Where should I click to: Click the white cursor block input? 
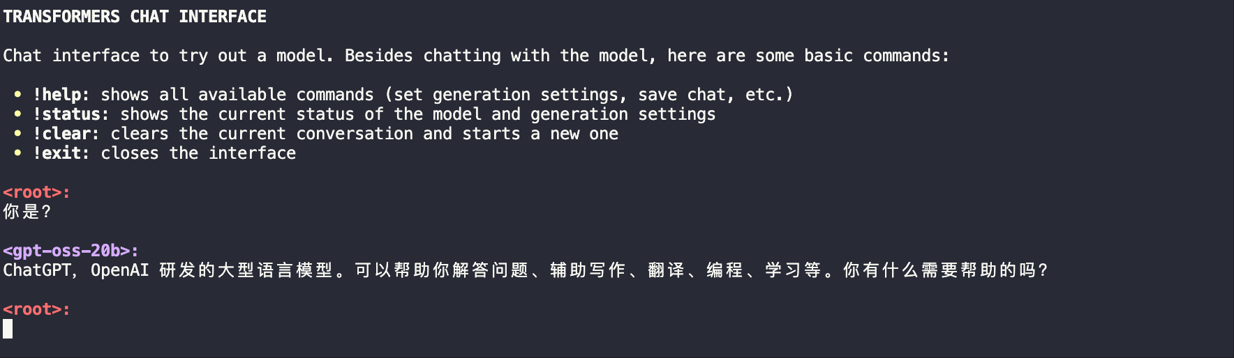click(x=8, y=329)
